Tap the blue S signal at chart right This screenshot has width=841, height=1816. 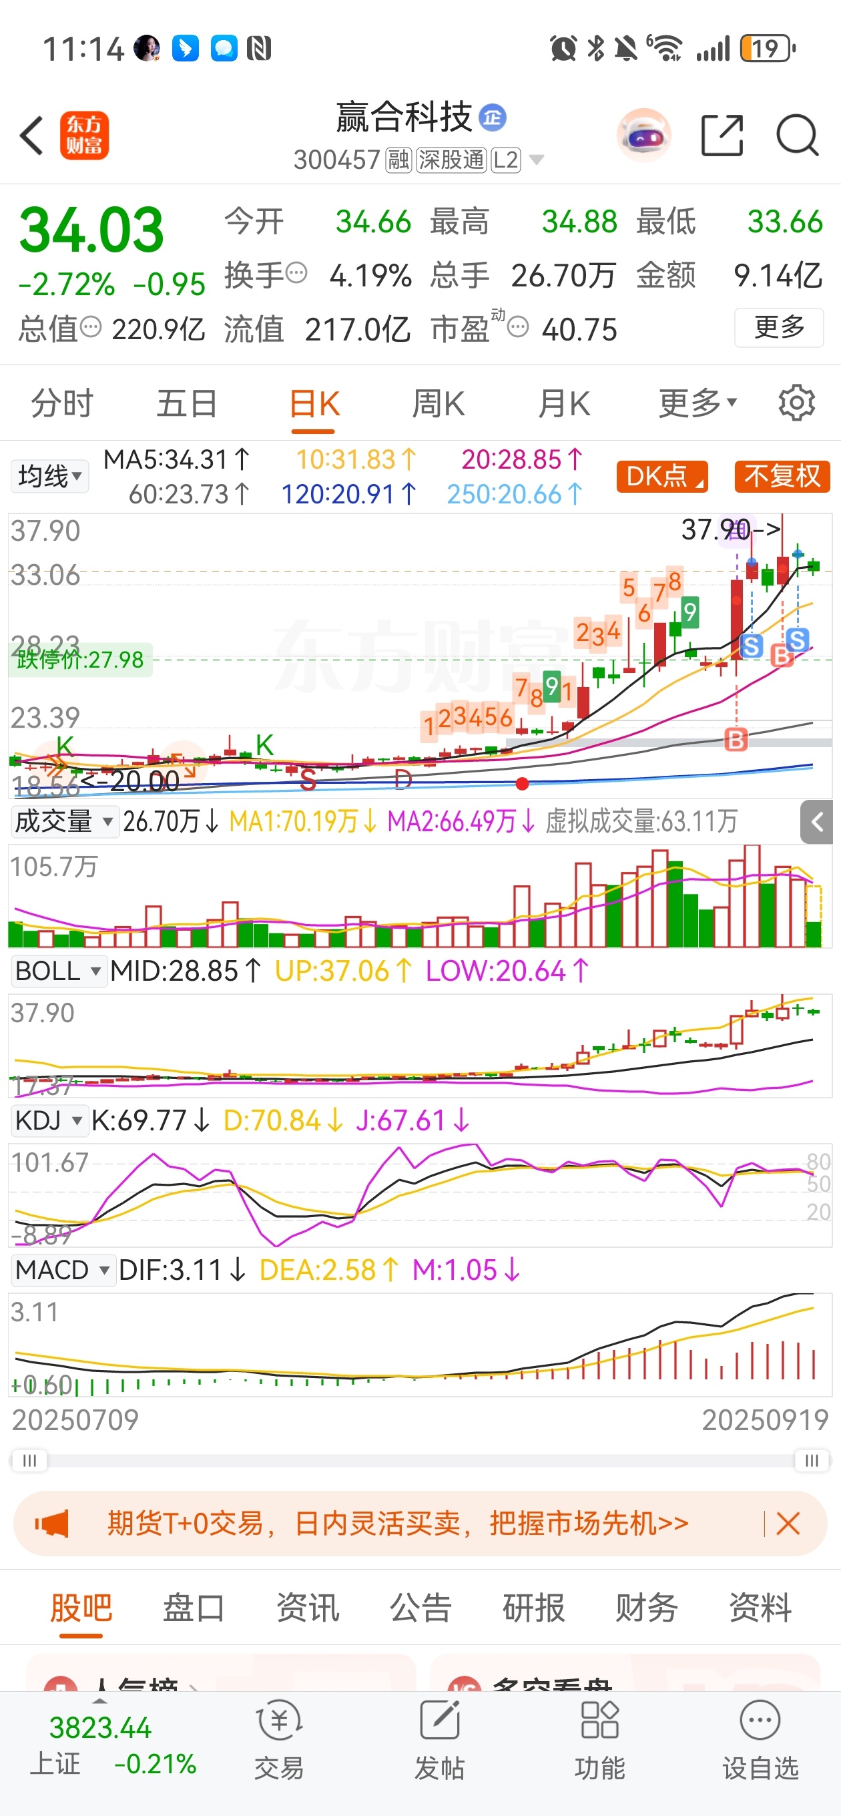click(x=798, y=640)
